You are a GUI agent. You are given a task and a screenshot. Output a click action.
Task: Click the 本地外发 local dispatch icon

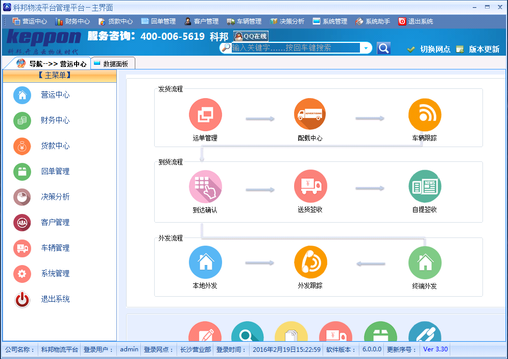pyautogui.click(x=205, y=262)
